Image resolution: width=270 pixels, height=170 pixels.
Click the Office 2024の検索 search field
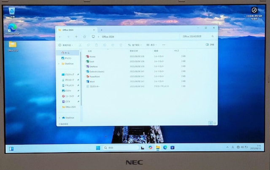pos(198,36)
